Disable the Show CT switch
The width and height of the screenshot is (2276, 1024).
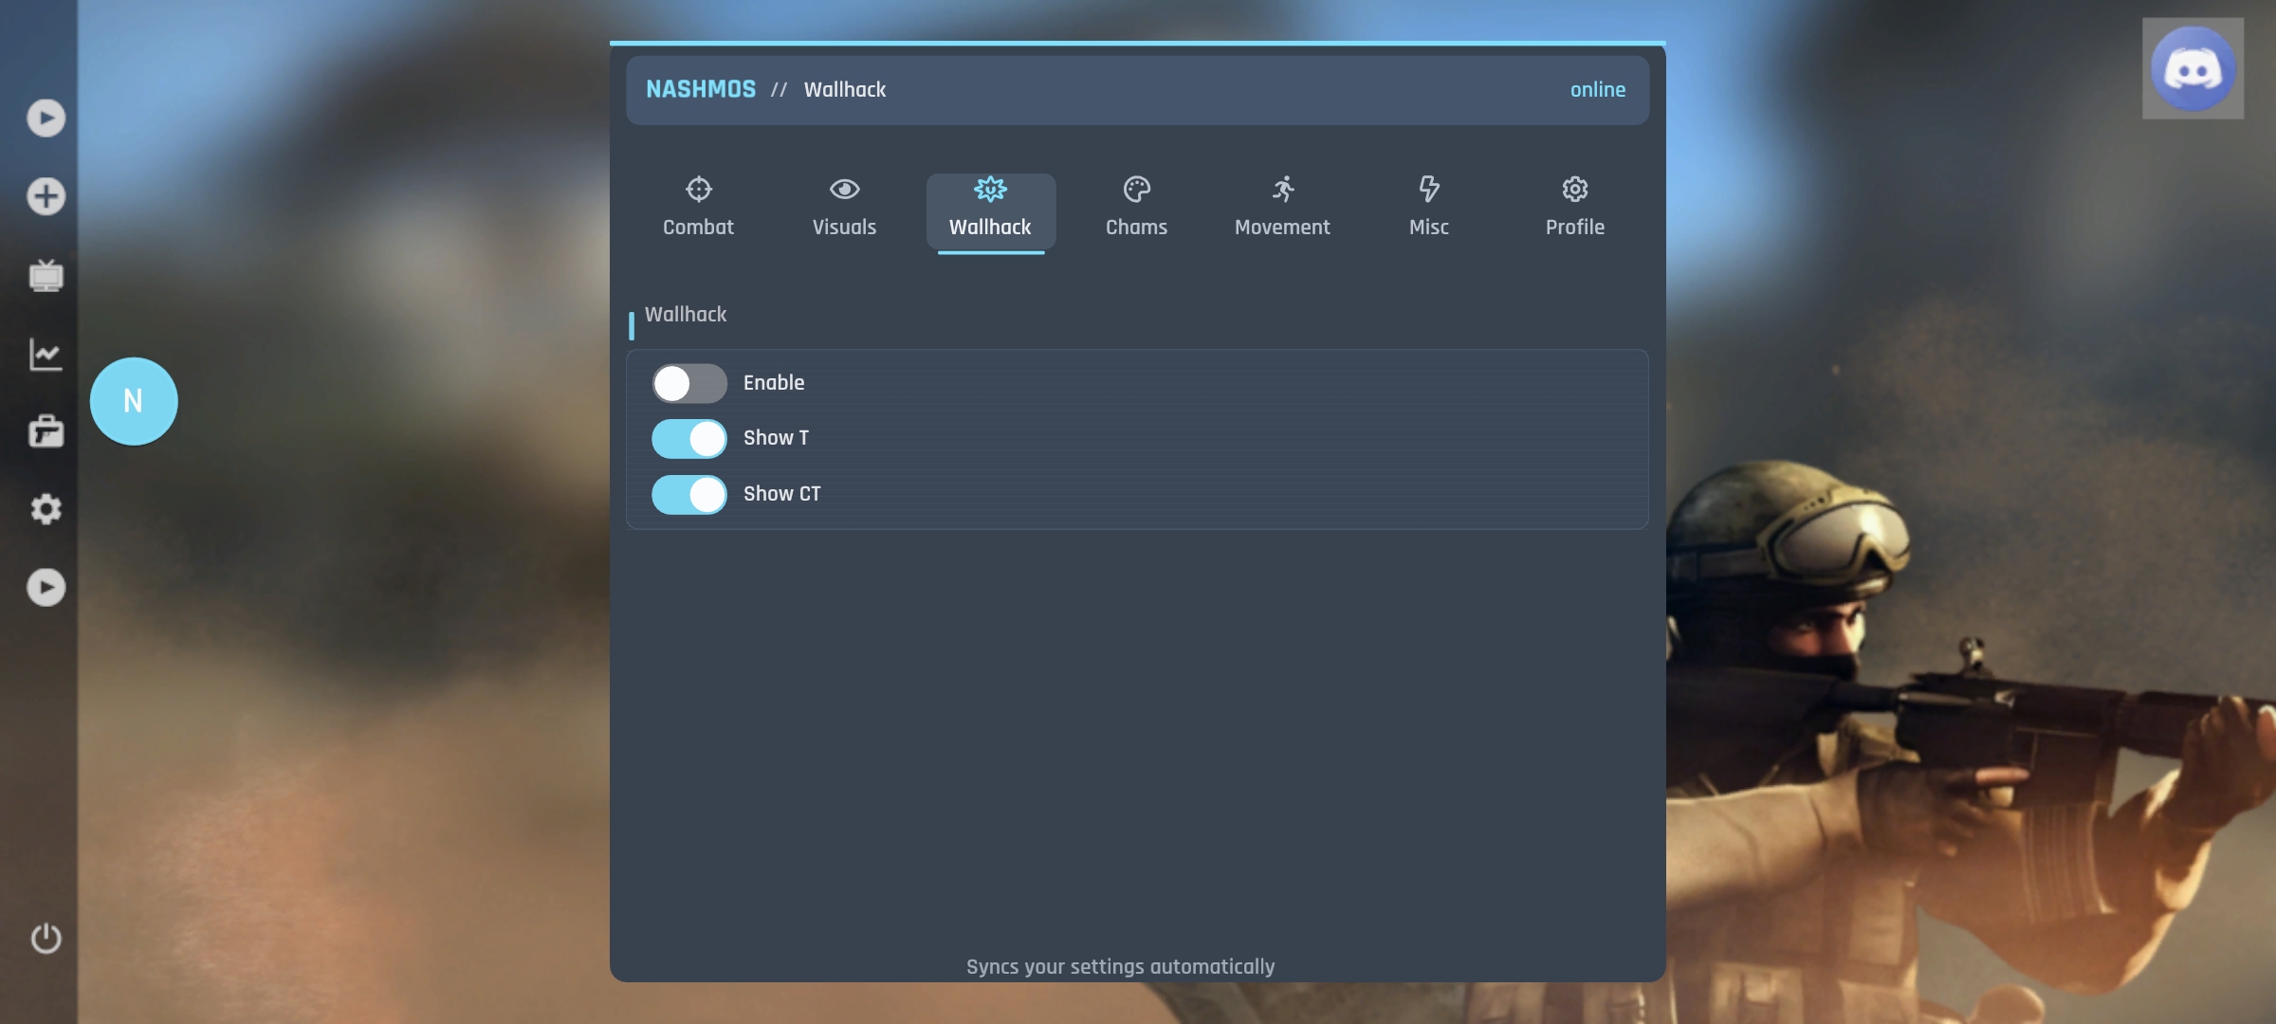pos(689,494)
